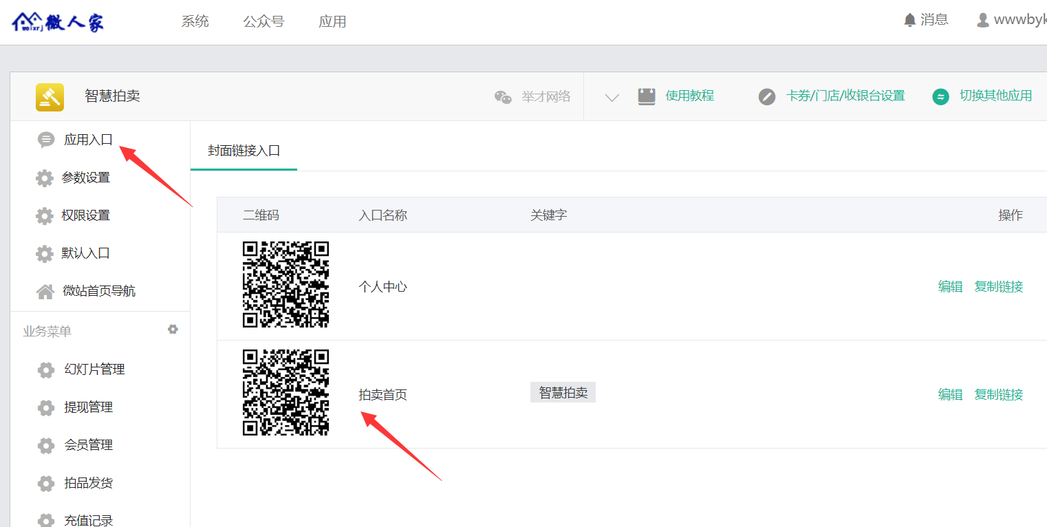Open 卡券/门店/收银台设置

(845, 96)
